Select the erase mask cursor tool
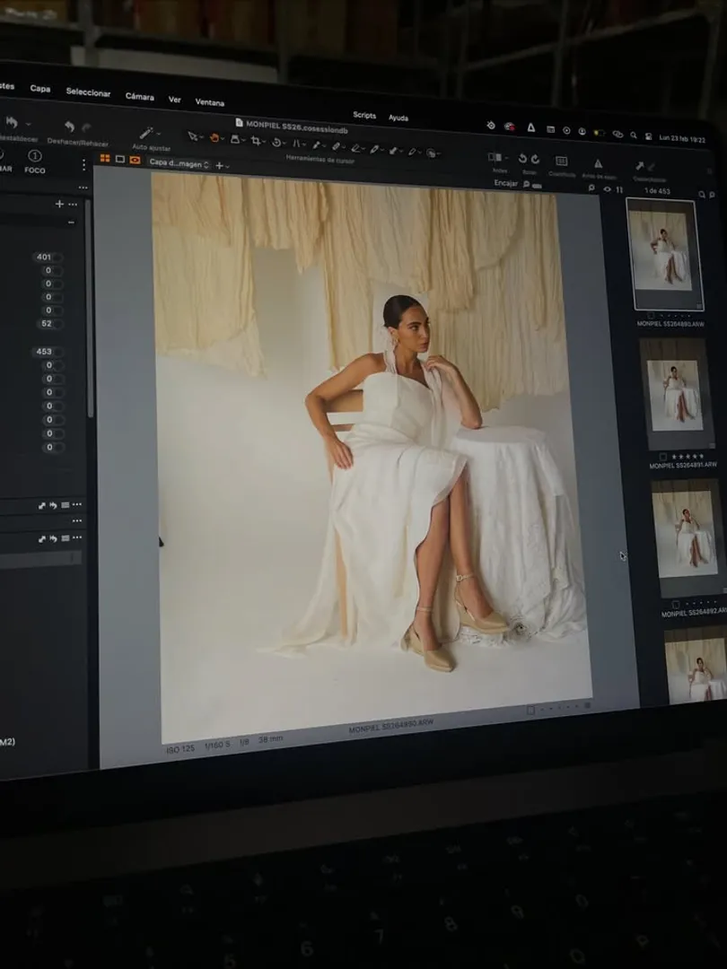Image resolution: width=727 pixels, height=969 pixels. 355,147
